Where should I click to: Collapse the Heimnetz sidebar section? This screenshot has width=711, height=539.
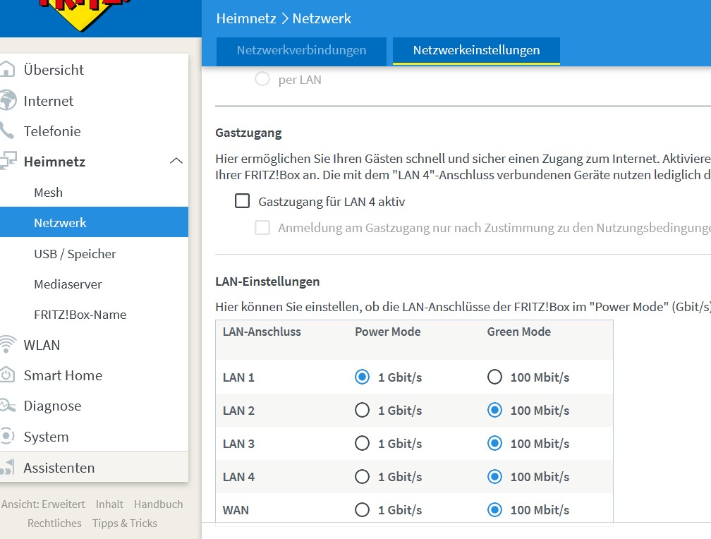[x=176, y=162]
